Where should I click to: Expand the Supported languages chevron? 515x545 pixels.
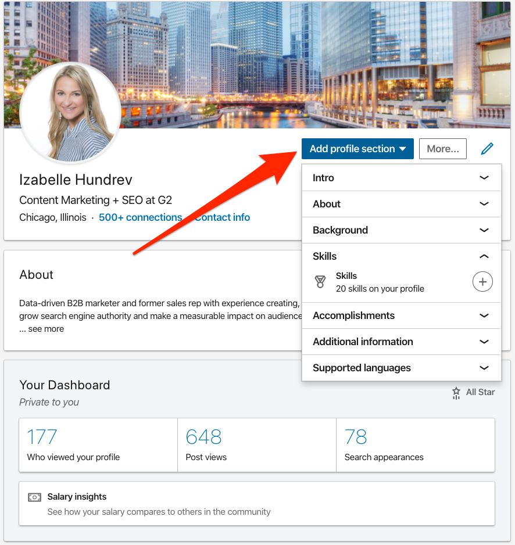point(484,368)
